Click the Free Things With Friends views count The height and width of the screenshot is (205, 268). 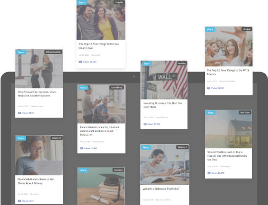pos(218,88)
